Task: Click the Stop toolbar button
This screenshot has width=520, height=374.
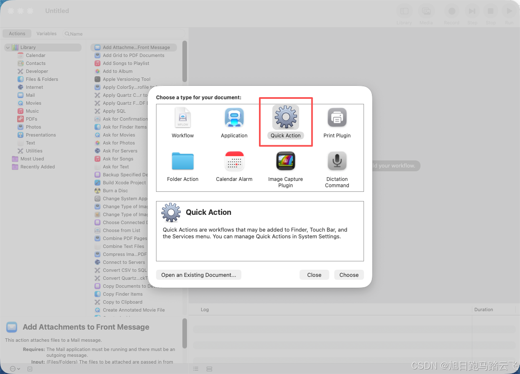Action: (x=491, y=11)
